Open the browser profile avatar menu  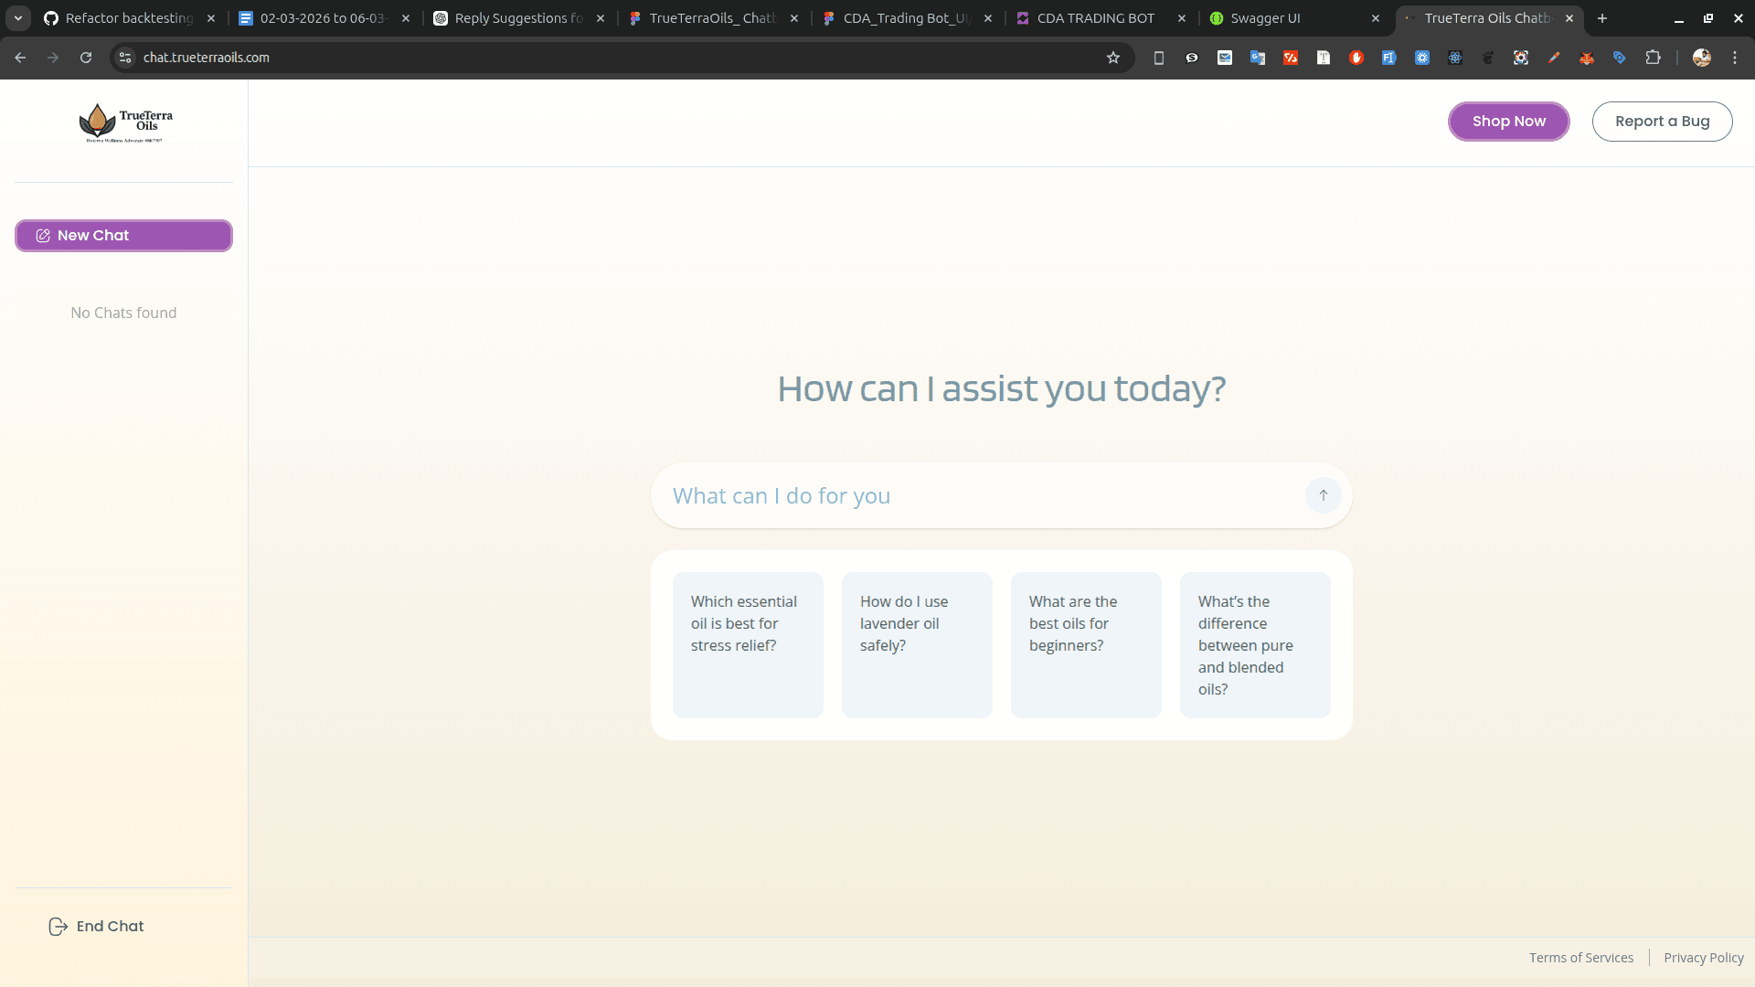point(1703,57)
